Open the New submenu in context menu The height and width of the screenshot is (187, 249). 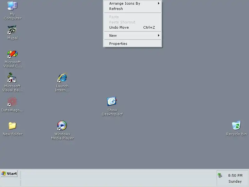[x=133, y=36]
